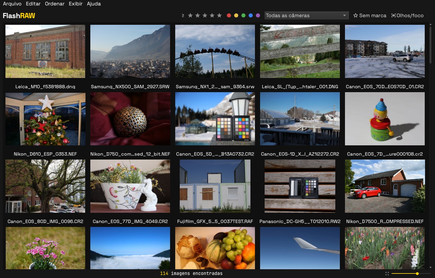Select the Canon_EOS_77D flower bowl thumbnail

click(130, 186)
